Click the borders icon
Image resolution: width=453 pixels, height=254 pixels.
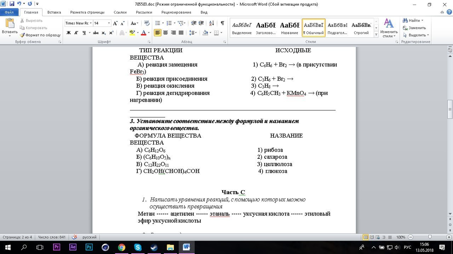pos(216,33)
